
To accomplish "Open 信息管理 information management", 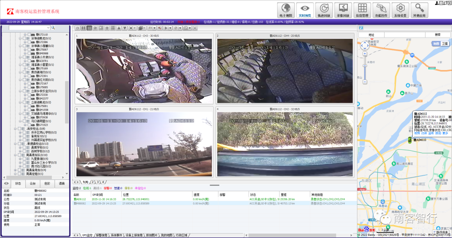I will tap(362, 10).
